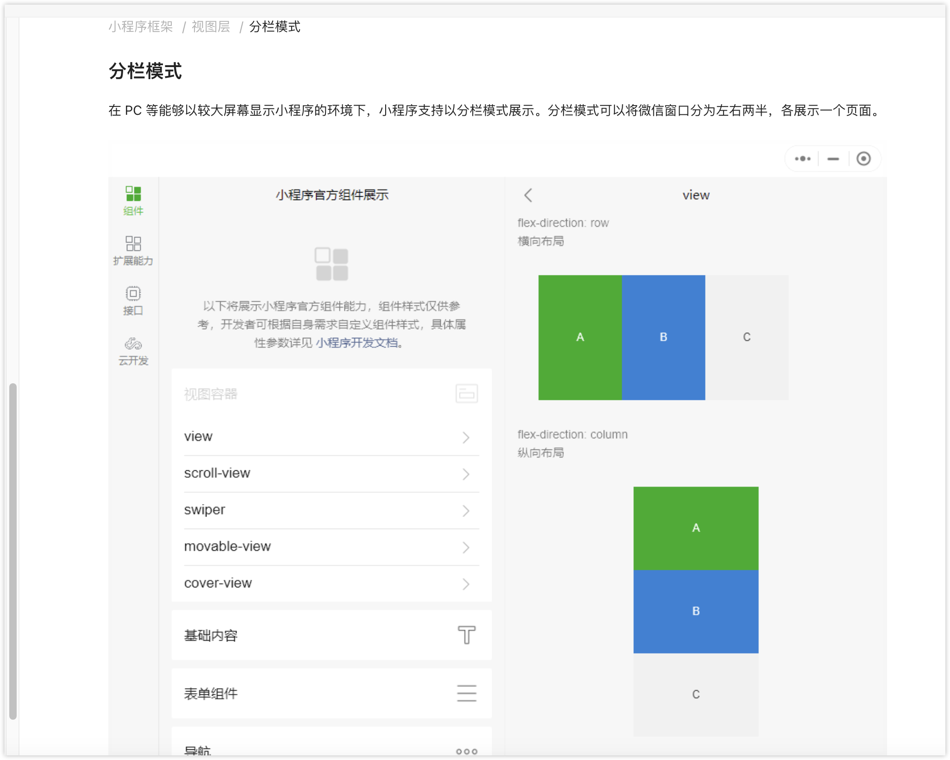The height and width of the screenshot is (760, 950).
Task: Follow the 小程序开发文档 link
Action: (x=356, y=343)
